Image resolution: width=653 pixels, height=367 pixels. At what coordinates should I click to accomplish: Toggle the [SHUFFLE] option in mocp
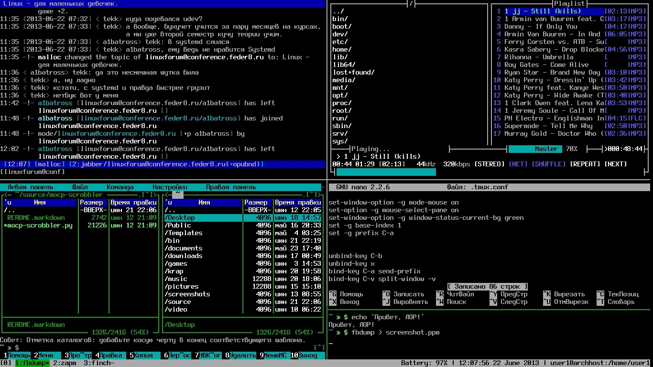pos(549,164)
